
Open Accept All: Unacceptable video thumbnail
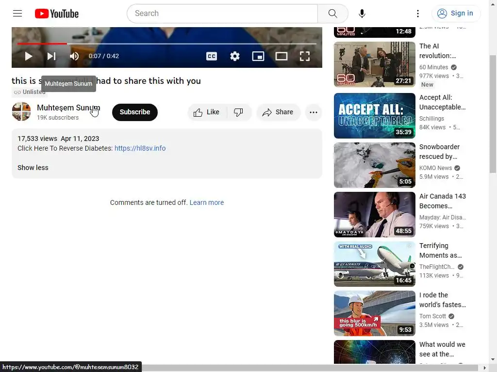point(374,116)
